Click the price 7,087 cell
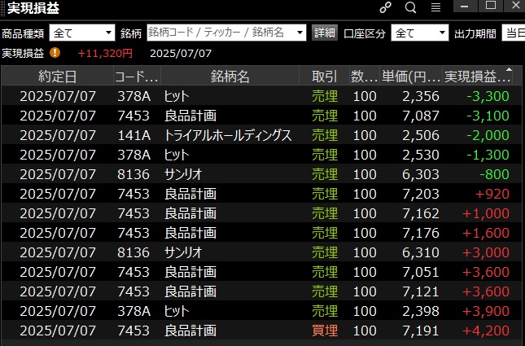The width and height of the screenshot is (525, 346). tap(421, 116)
